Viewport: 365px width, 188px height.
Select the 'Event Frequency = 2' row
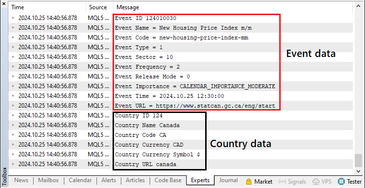click(x=181, y=67)
